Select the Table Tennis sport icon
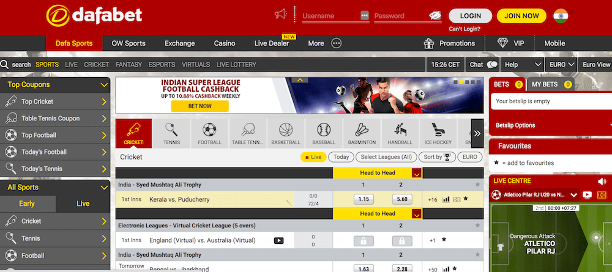The image size is (612, 272). click(x=248, y=133)
